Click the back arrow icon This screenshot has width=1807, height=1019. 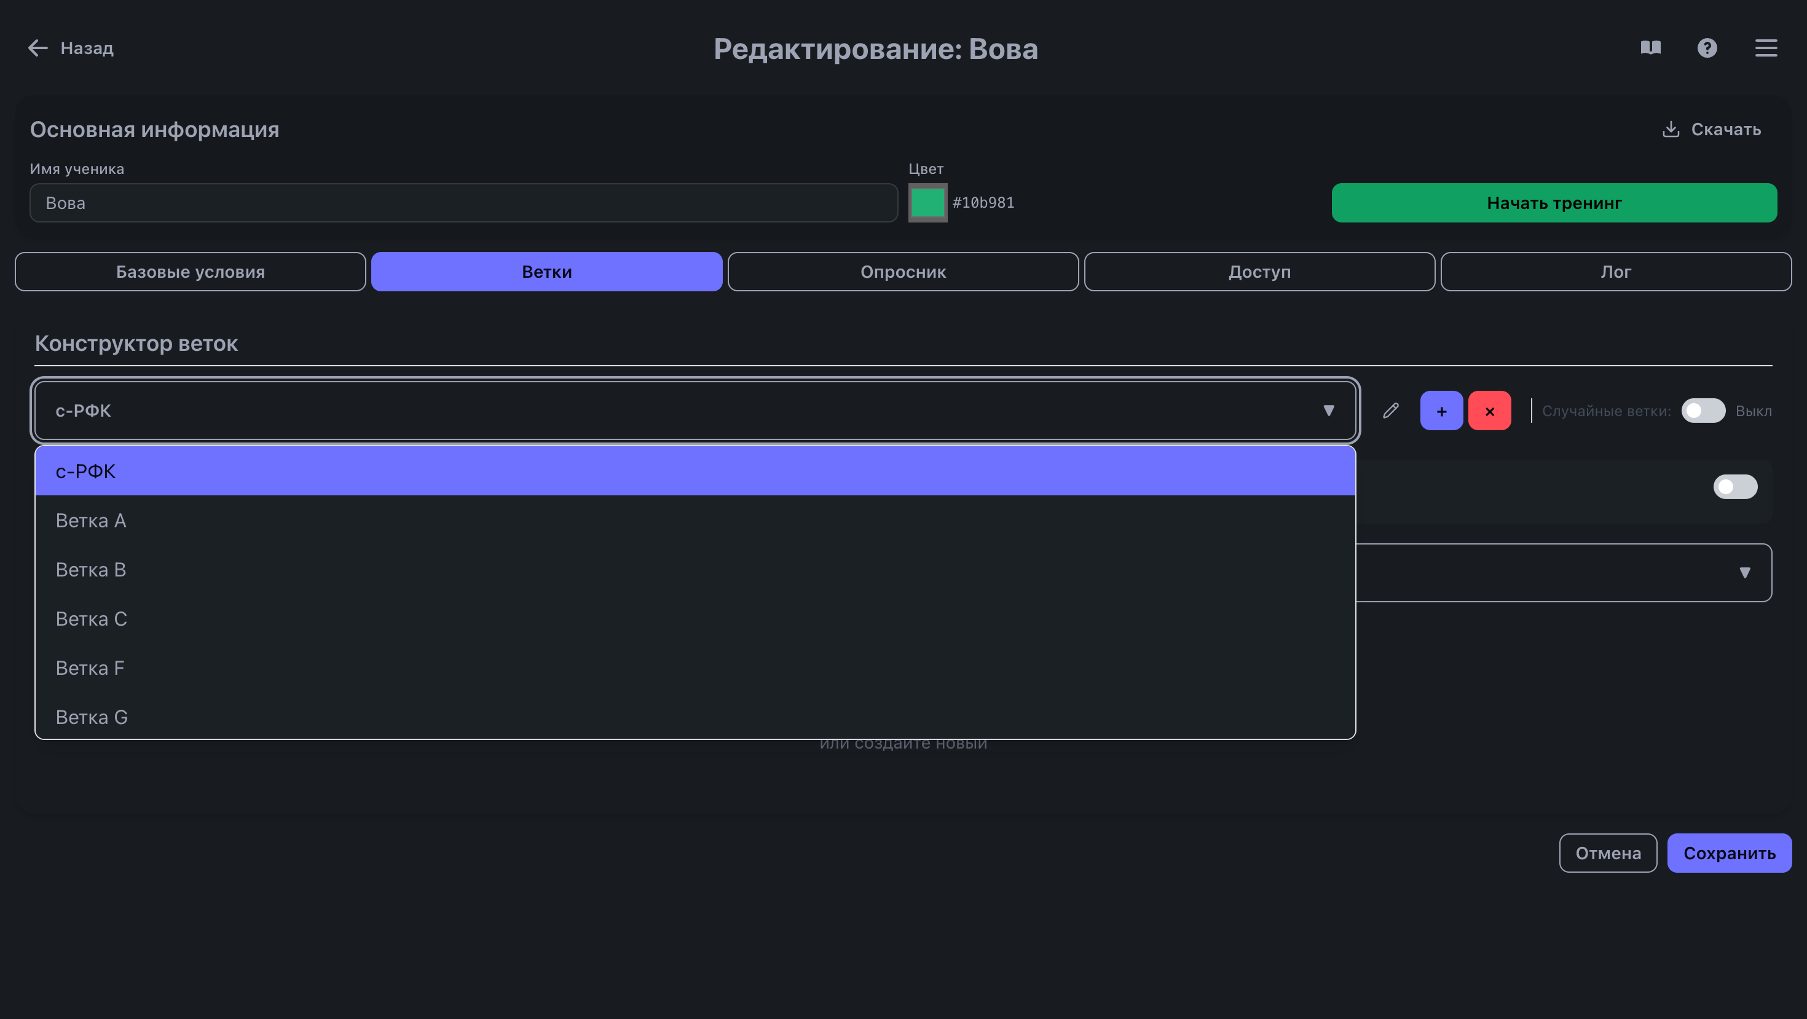[x=37, y=48]
